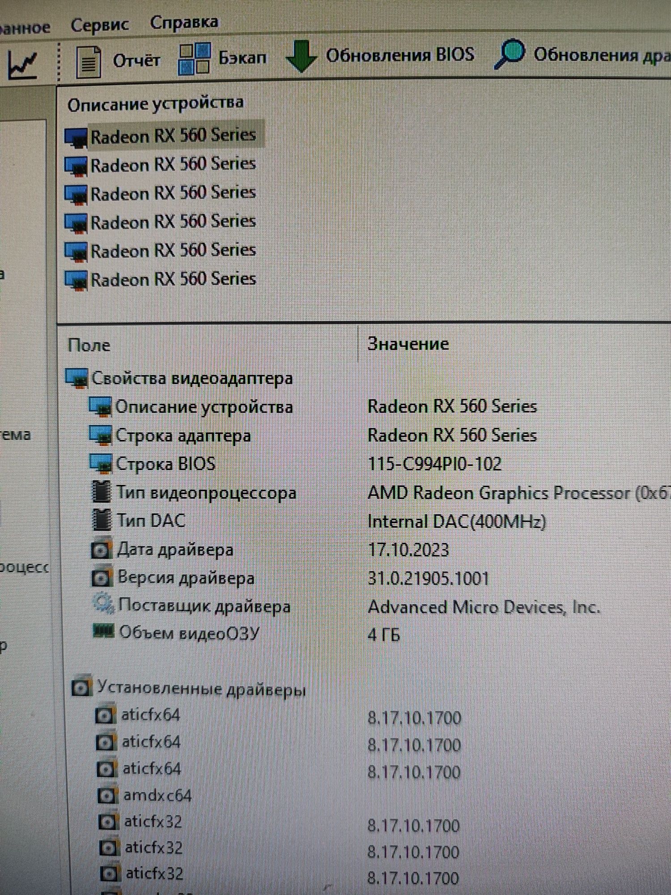671x895 pixels.
Task: Click the graph chart toolbar icon
Action: (22, 64)
